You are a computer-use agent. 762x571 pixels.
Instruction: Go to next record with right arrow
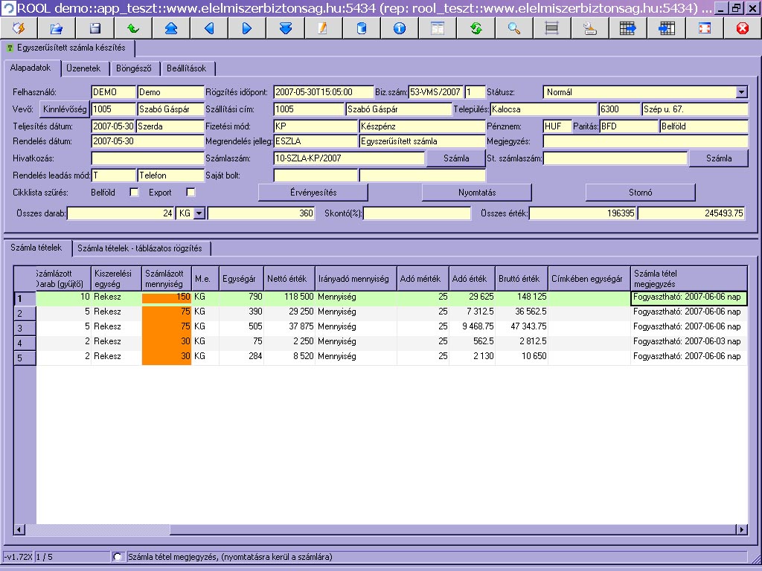247,28
